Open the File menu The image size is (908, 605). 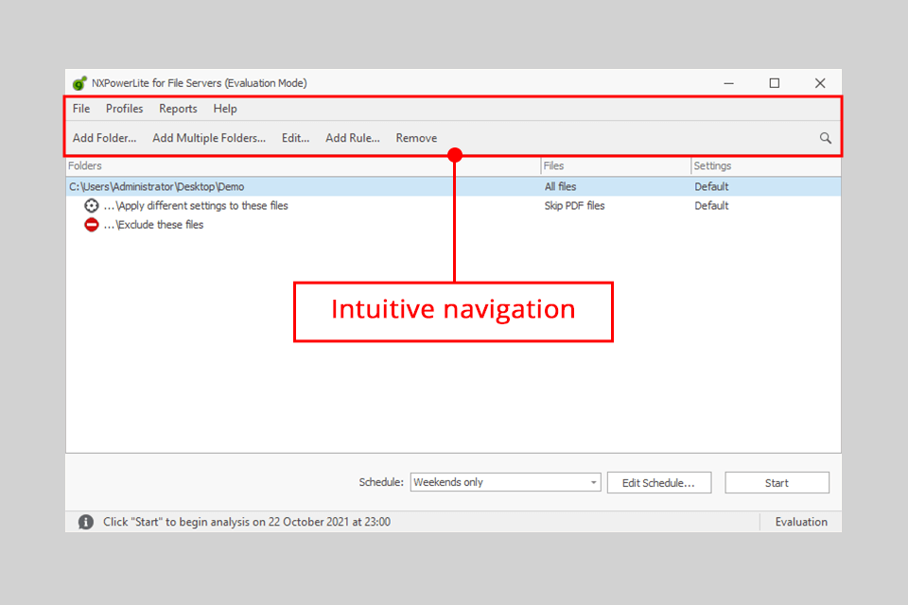pos(81,109)
